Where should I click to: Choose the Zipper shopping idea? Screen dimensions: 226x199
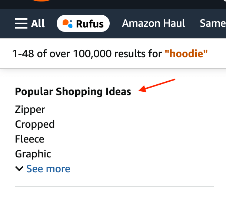pos(30,110)
